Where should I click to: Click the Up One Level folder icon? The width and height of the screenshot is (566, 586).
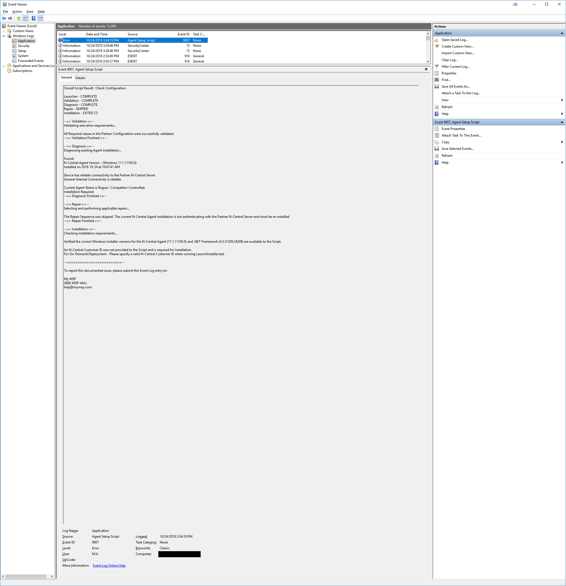[19, 19]
